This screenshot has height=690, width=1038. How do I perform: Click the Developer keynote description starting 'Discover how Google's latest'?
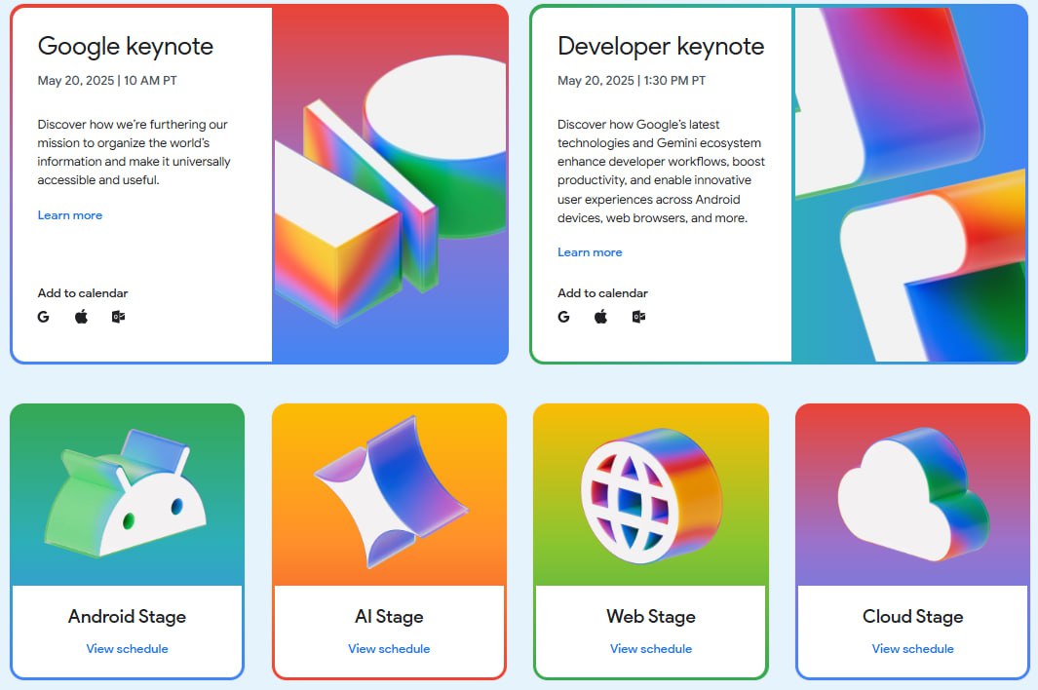661,171
